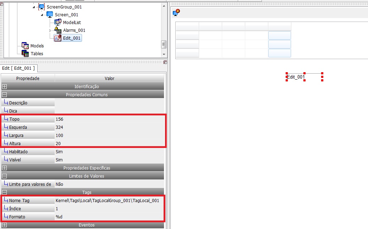Click the empty Descrição value field
Image resolution: width=368 pixels, height=229 pixels.
109,103
